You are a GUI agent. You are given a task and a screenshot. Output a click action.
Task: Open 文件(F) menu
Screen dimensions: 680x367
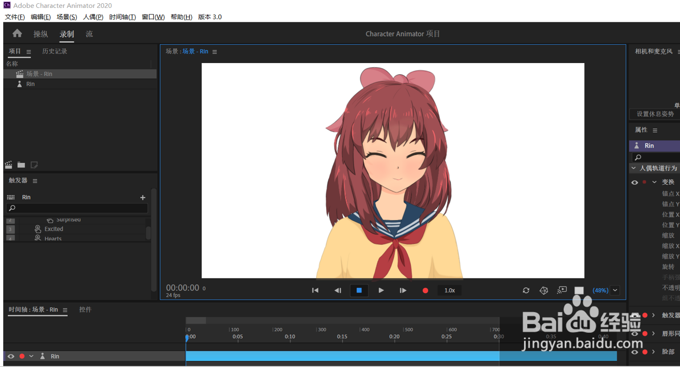click(x=15, y=17)
